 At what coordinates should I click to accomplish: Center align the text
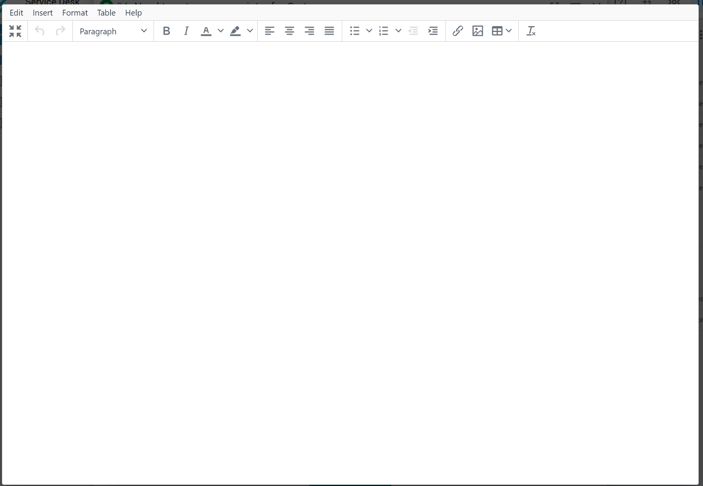(x=290, y=31)
